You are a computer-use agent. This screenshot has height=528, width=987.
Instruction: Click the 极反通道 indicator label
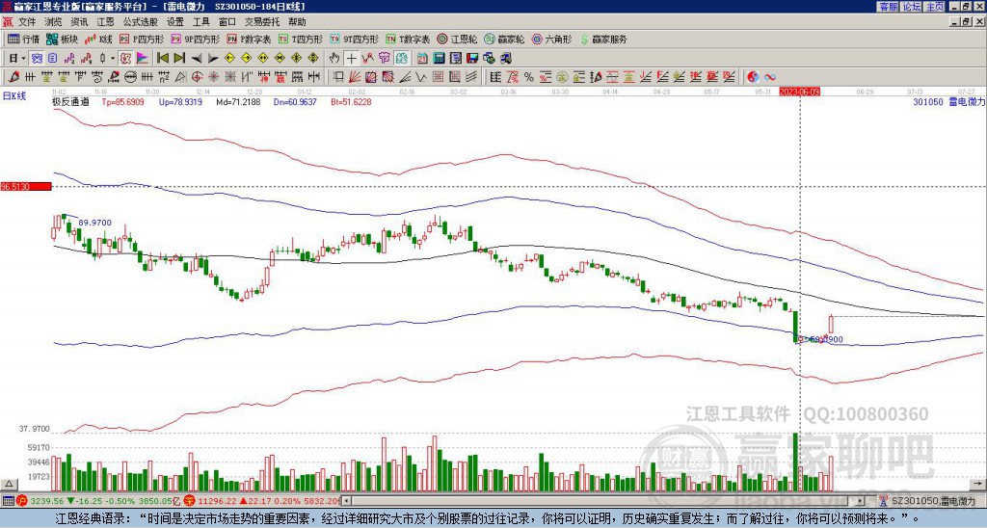(x=70, y=102)
